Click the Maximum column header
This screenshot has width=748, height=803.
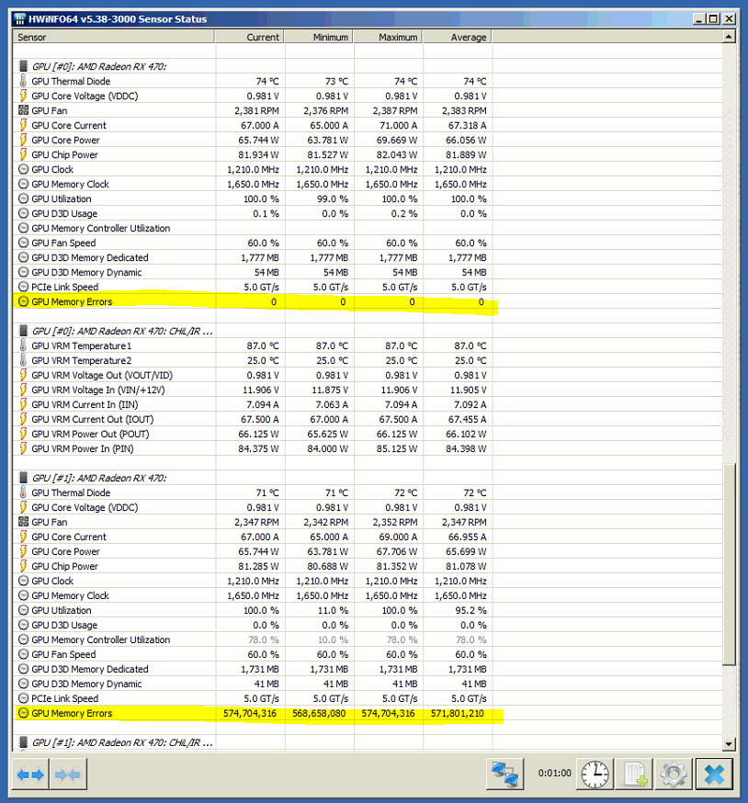[x=387, y=37]
